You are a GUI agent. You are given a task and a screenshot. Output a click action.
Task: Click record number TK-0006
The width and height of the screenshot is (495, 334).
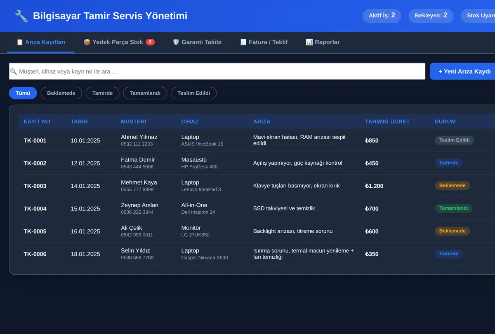(35, 254)
